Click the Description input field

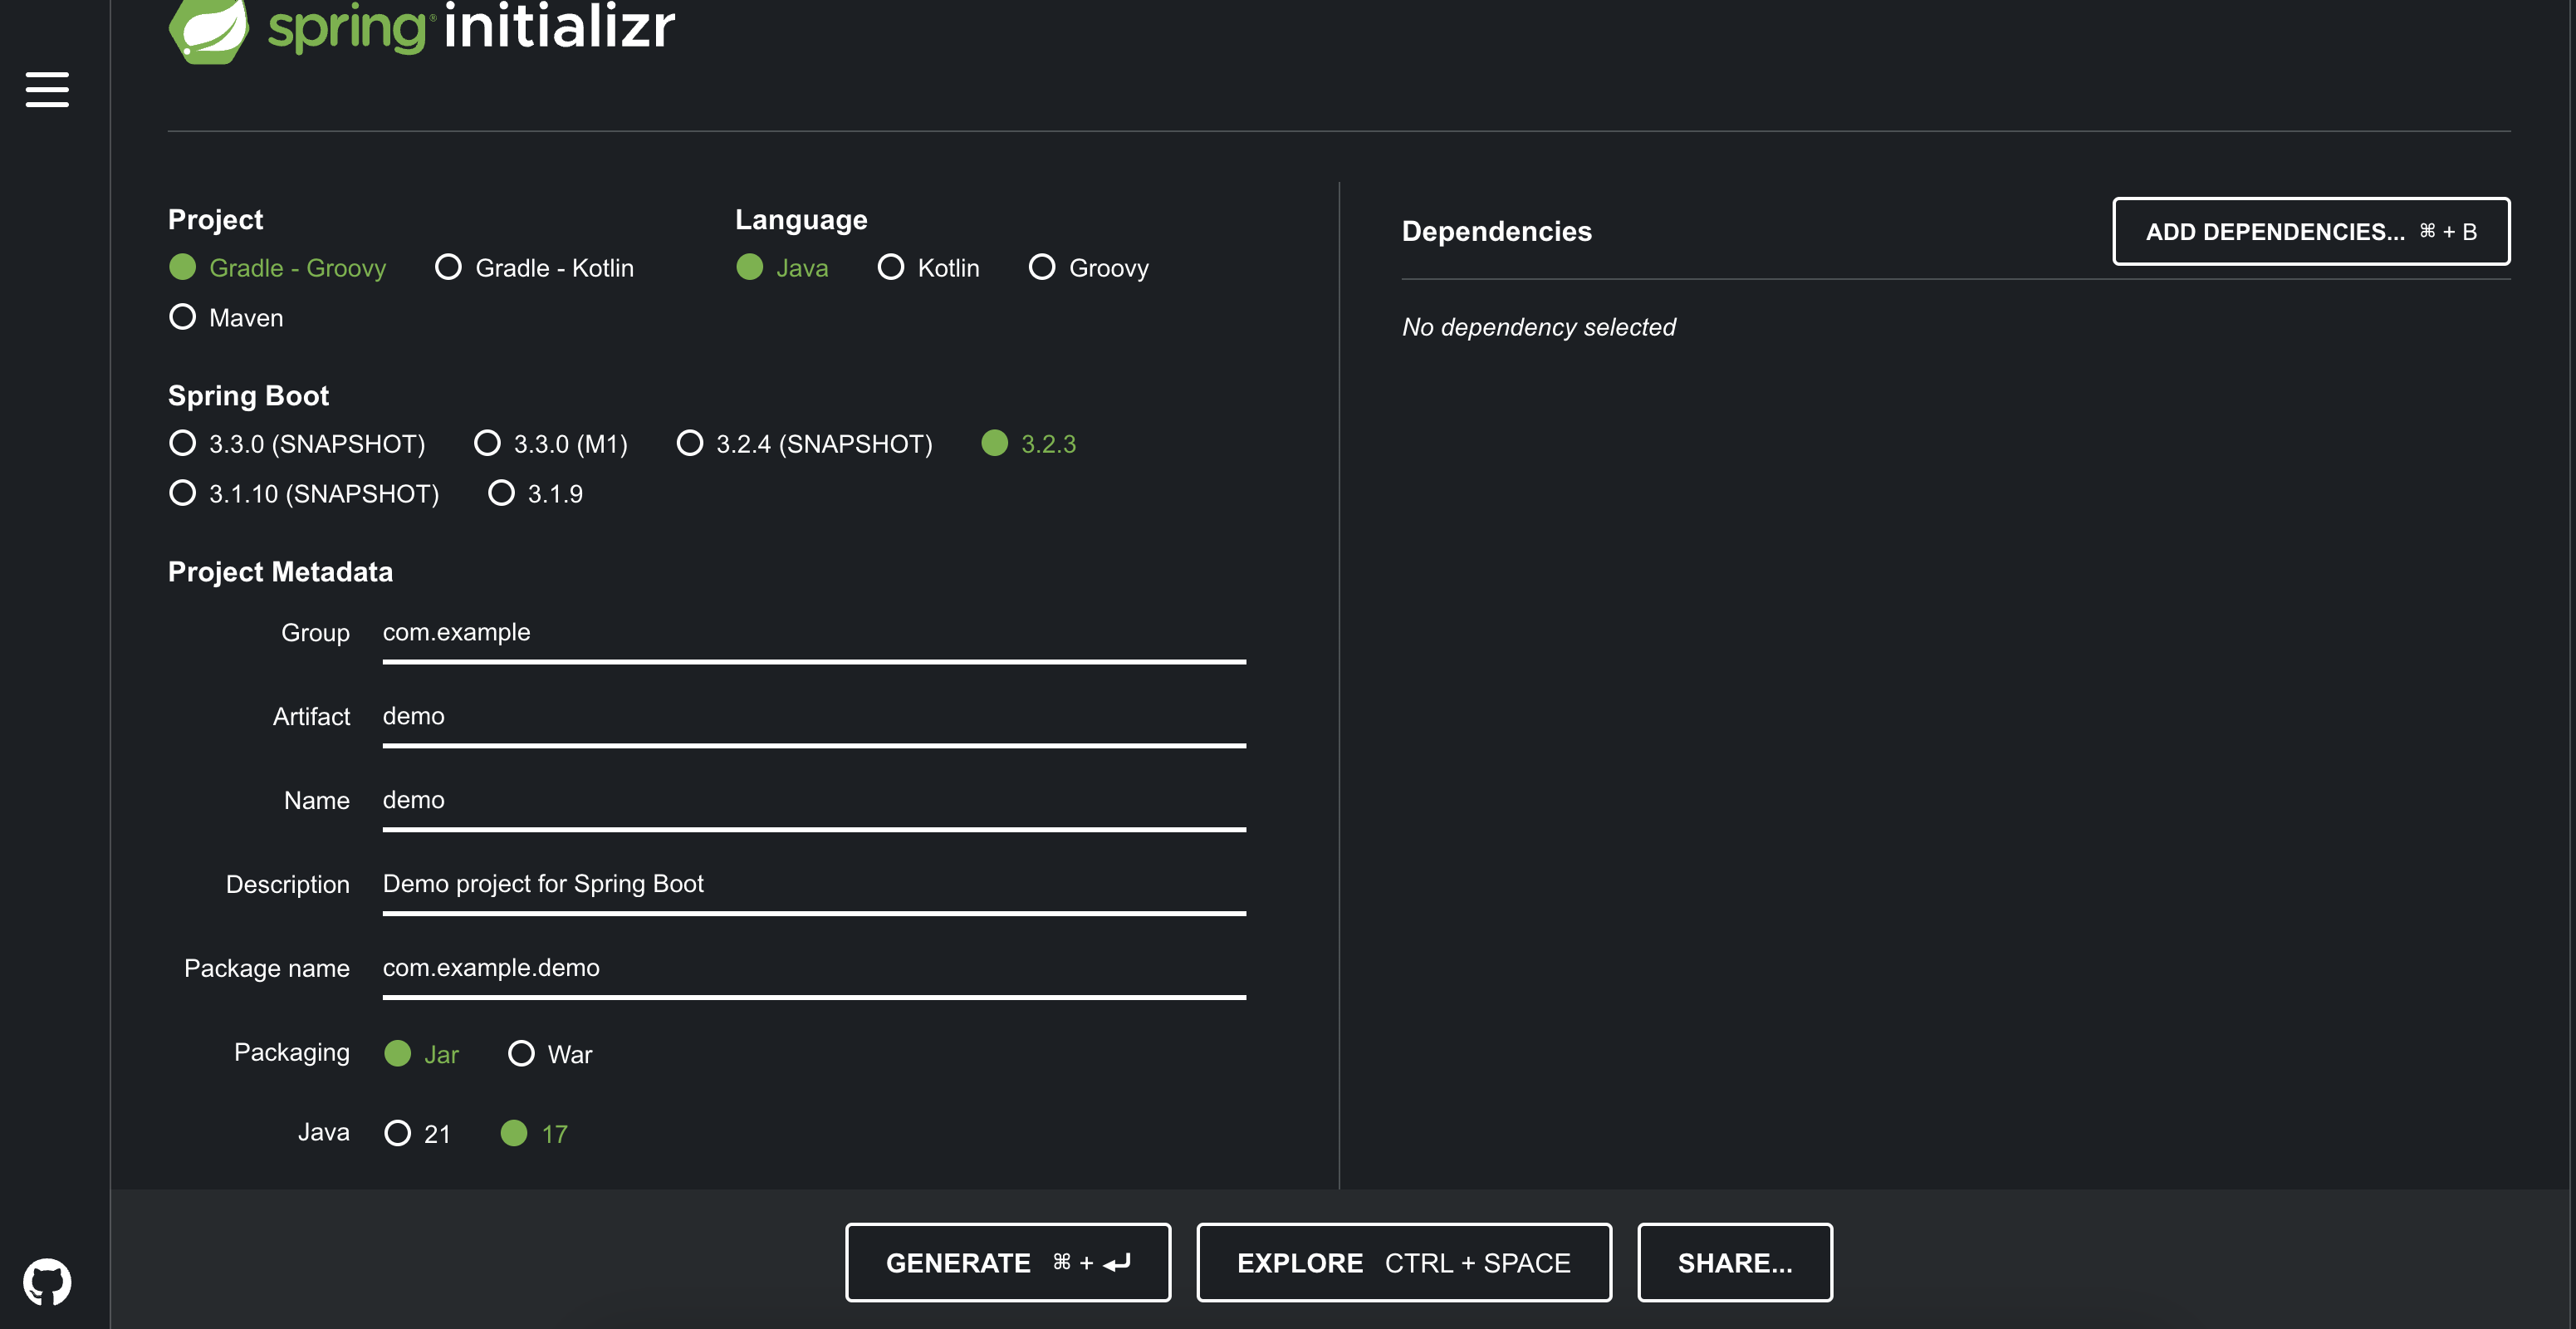[814, 886]
